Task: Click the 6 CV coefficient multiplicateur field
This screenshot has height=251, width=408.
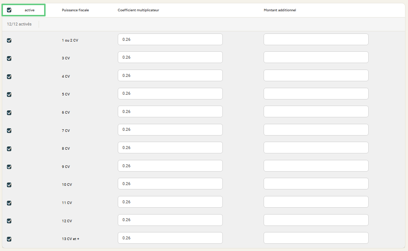Action: [x=170, y=111]
